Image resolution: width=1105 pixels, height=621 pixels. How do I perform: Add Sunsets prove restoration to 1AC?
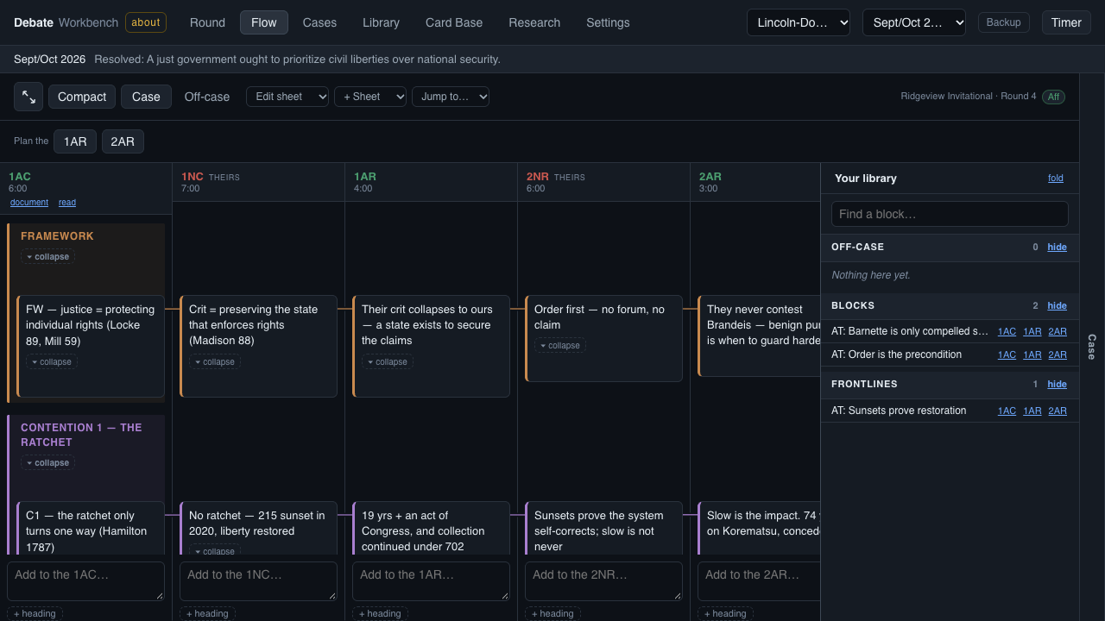[1007, 411]
